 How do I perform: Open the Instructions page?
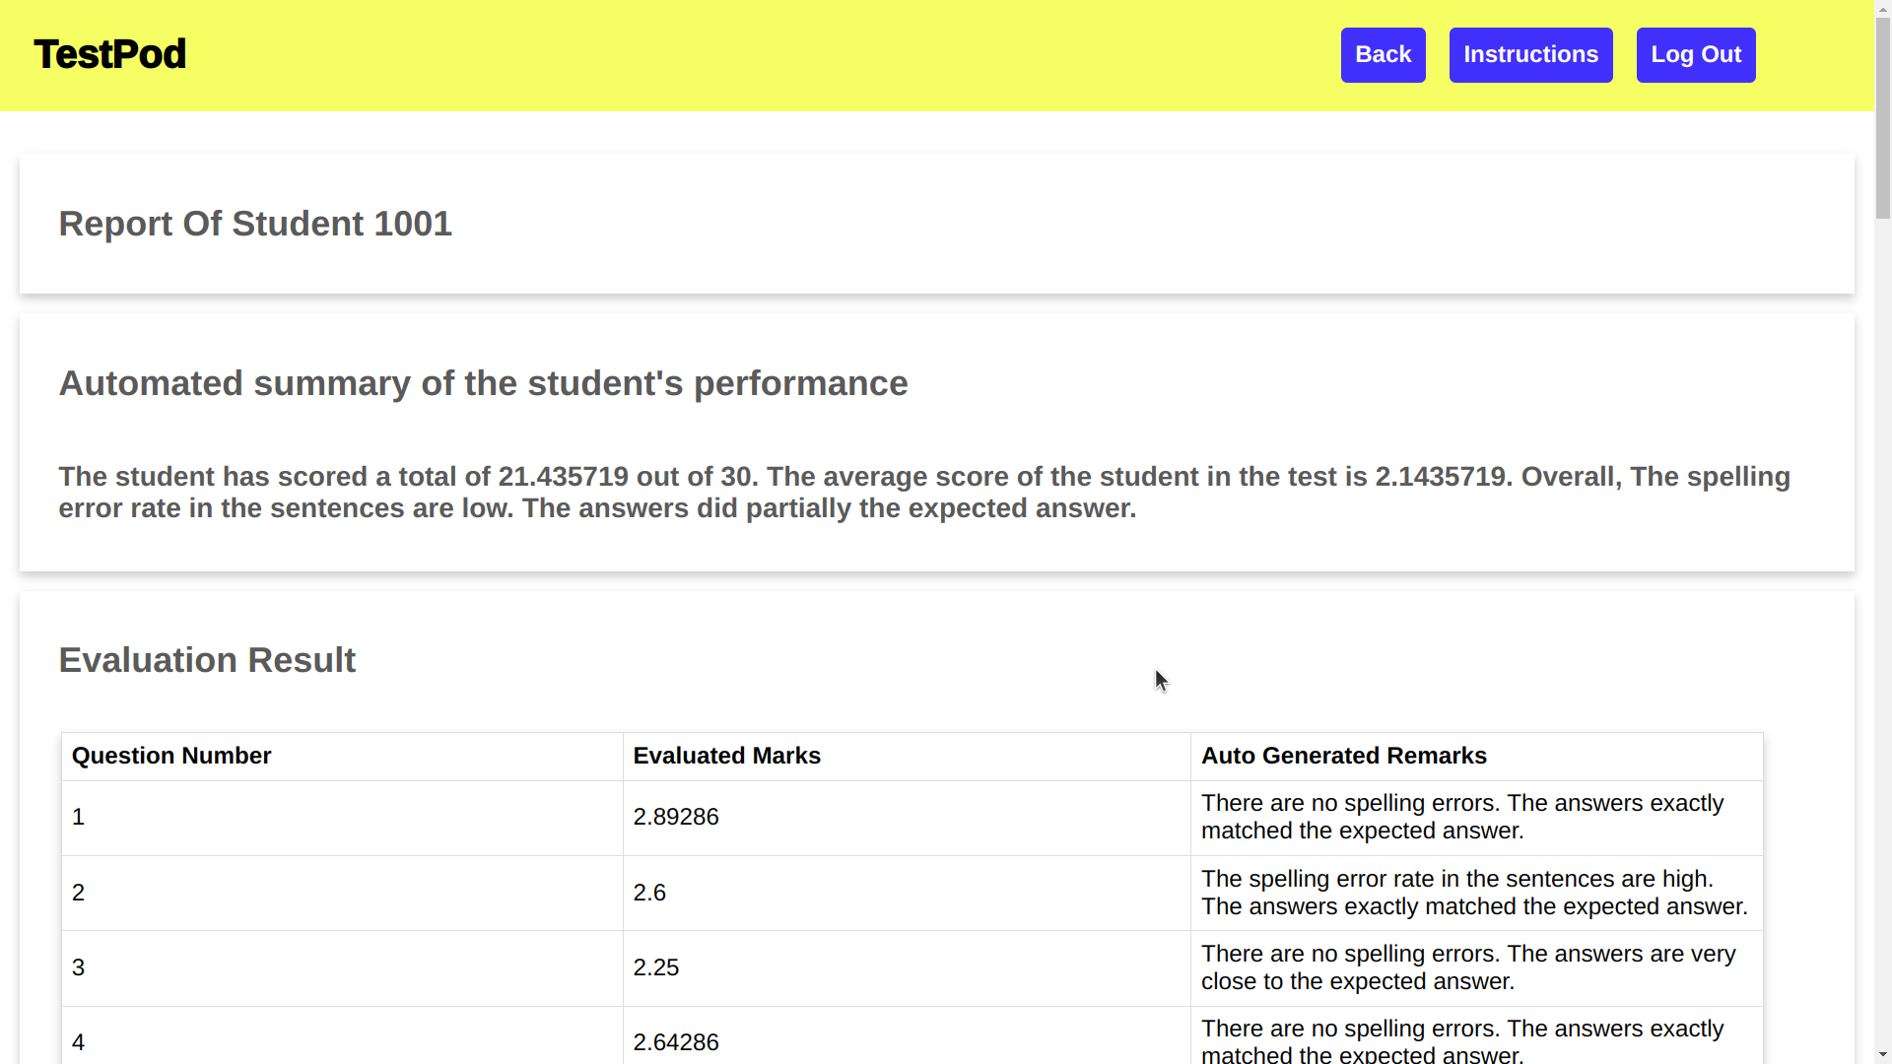[x=1530, y=55]
